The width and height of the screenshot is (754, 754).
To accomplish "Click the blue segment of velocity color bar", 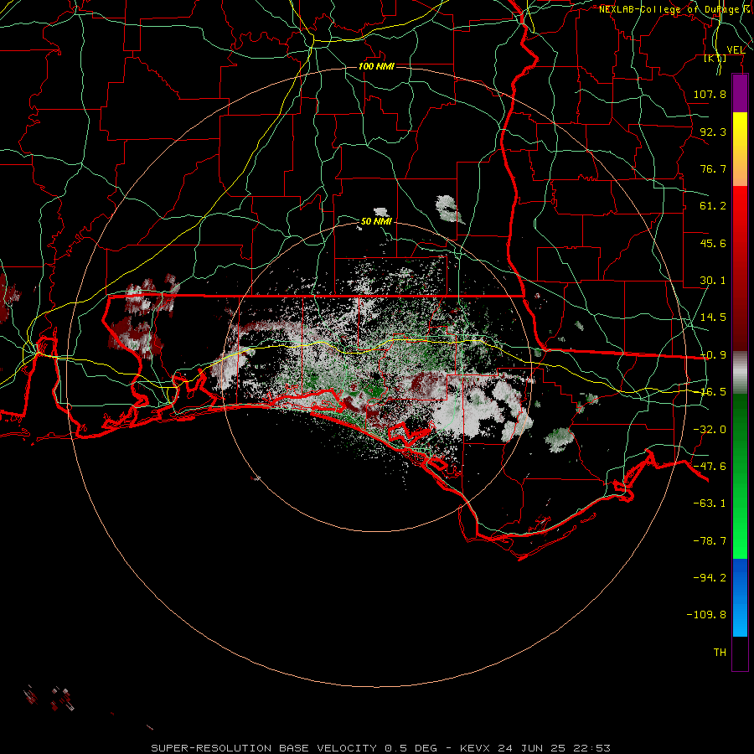I will [740, 597].
